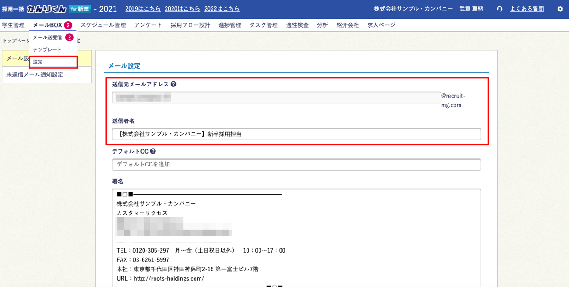
Task: Open メール送受信 from the dropdown
Action: (47, 37)
